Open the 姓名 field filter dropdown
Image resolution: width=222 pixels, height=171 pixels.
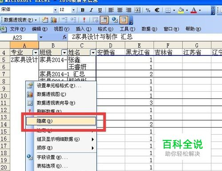click(93, 52)
